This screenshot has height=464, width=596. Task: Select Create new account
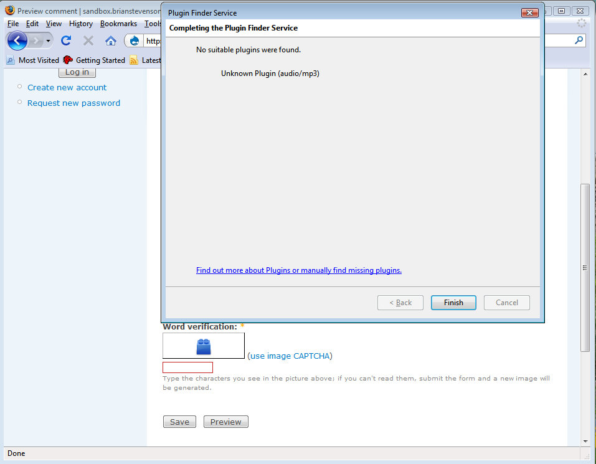pos(67,87)
